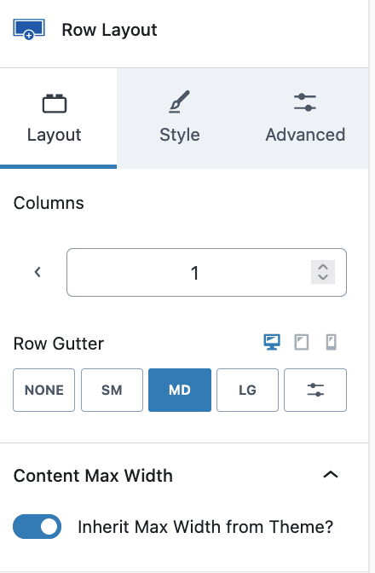This screenshot has height=573, width=375.
Task: Toggle Inherit Max Width from Theme switch
Action: point(37,527)
